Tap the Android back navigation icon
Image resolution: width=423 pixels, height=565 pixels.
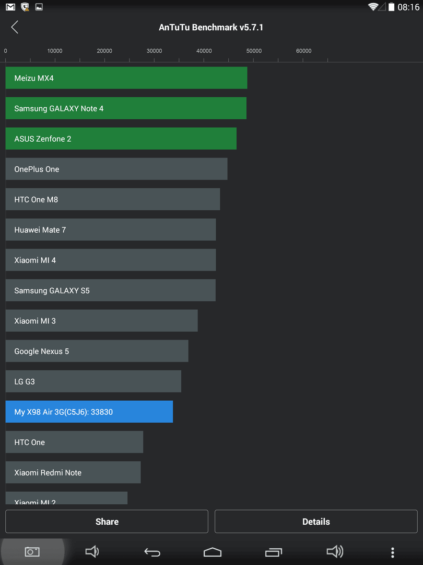(152, 552)
